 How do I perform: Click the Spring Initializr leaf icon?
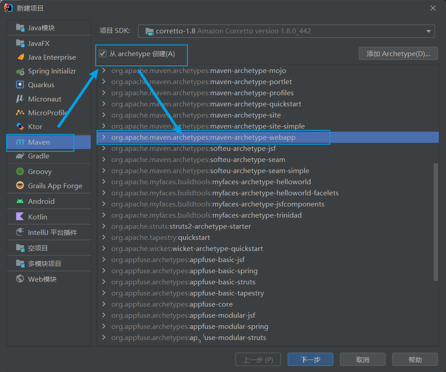[x=20, y=71]
